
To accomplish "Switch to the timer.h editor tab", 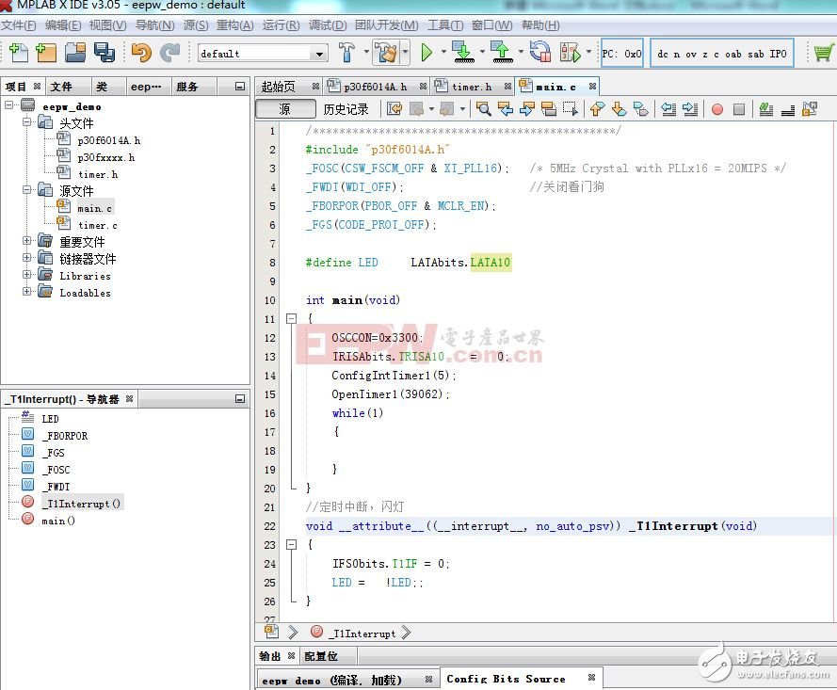I will pyautogui.click(x=471, y=87).
